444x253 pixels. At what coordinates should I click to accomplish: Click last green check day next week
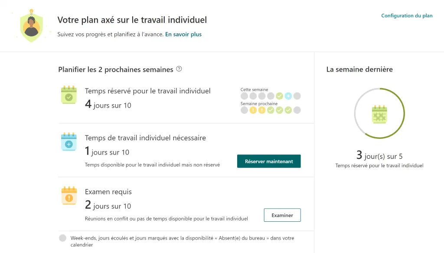(288, 110)
